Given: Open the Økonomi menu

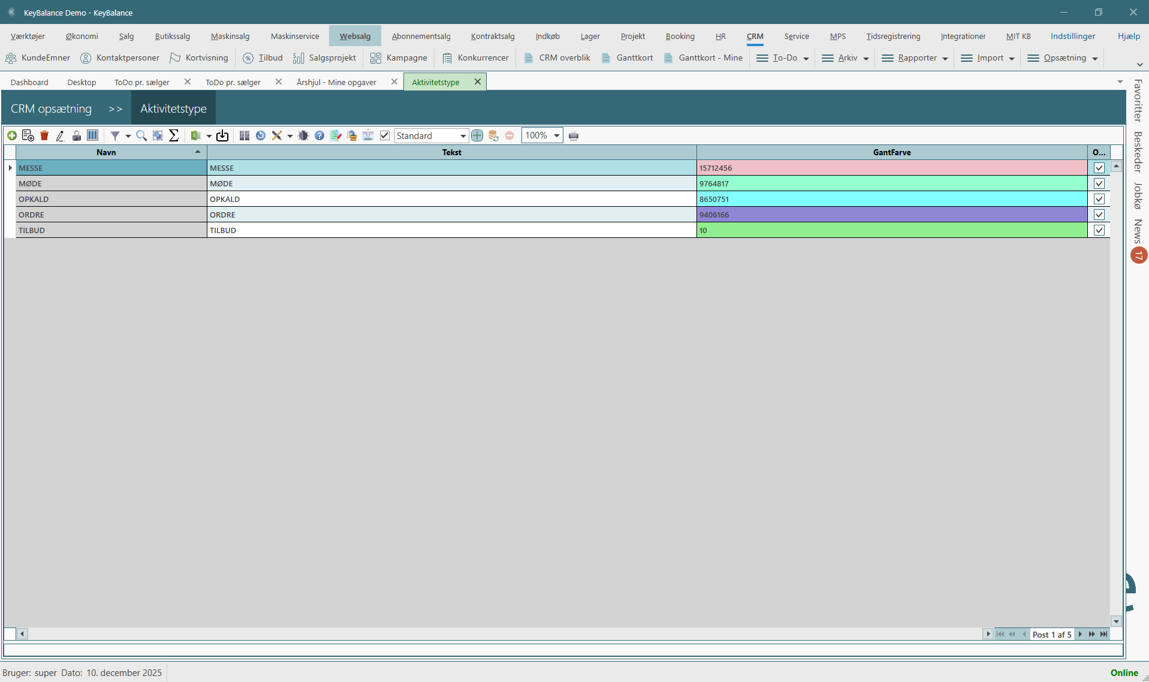Looking at the screenshot, I should click(x=82, y=36).
